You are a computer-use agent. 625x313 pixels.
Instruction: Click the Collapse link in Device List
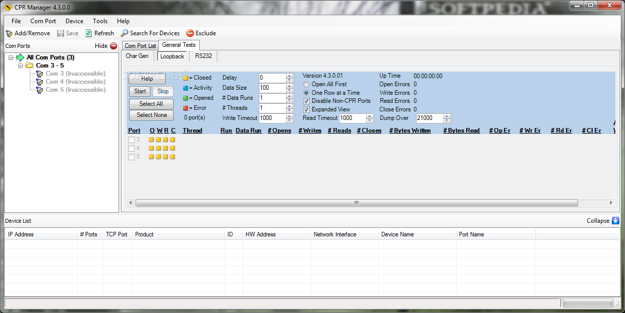tap(598, 221)
